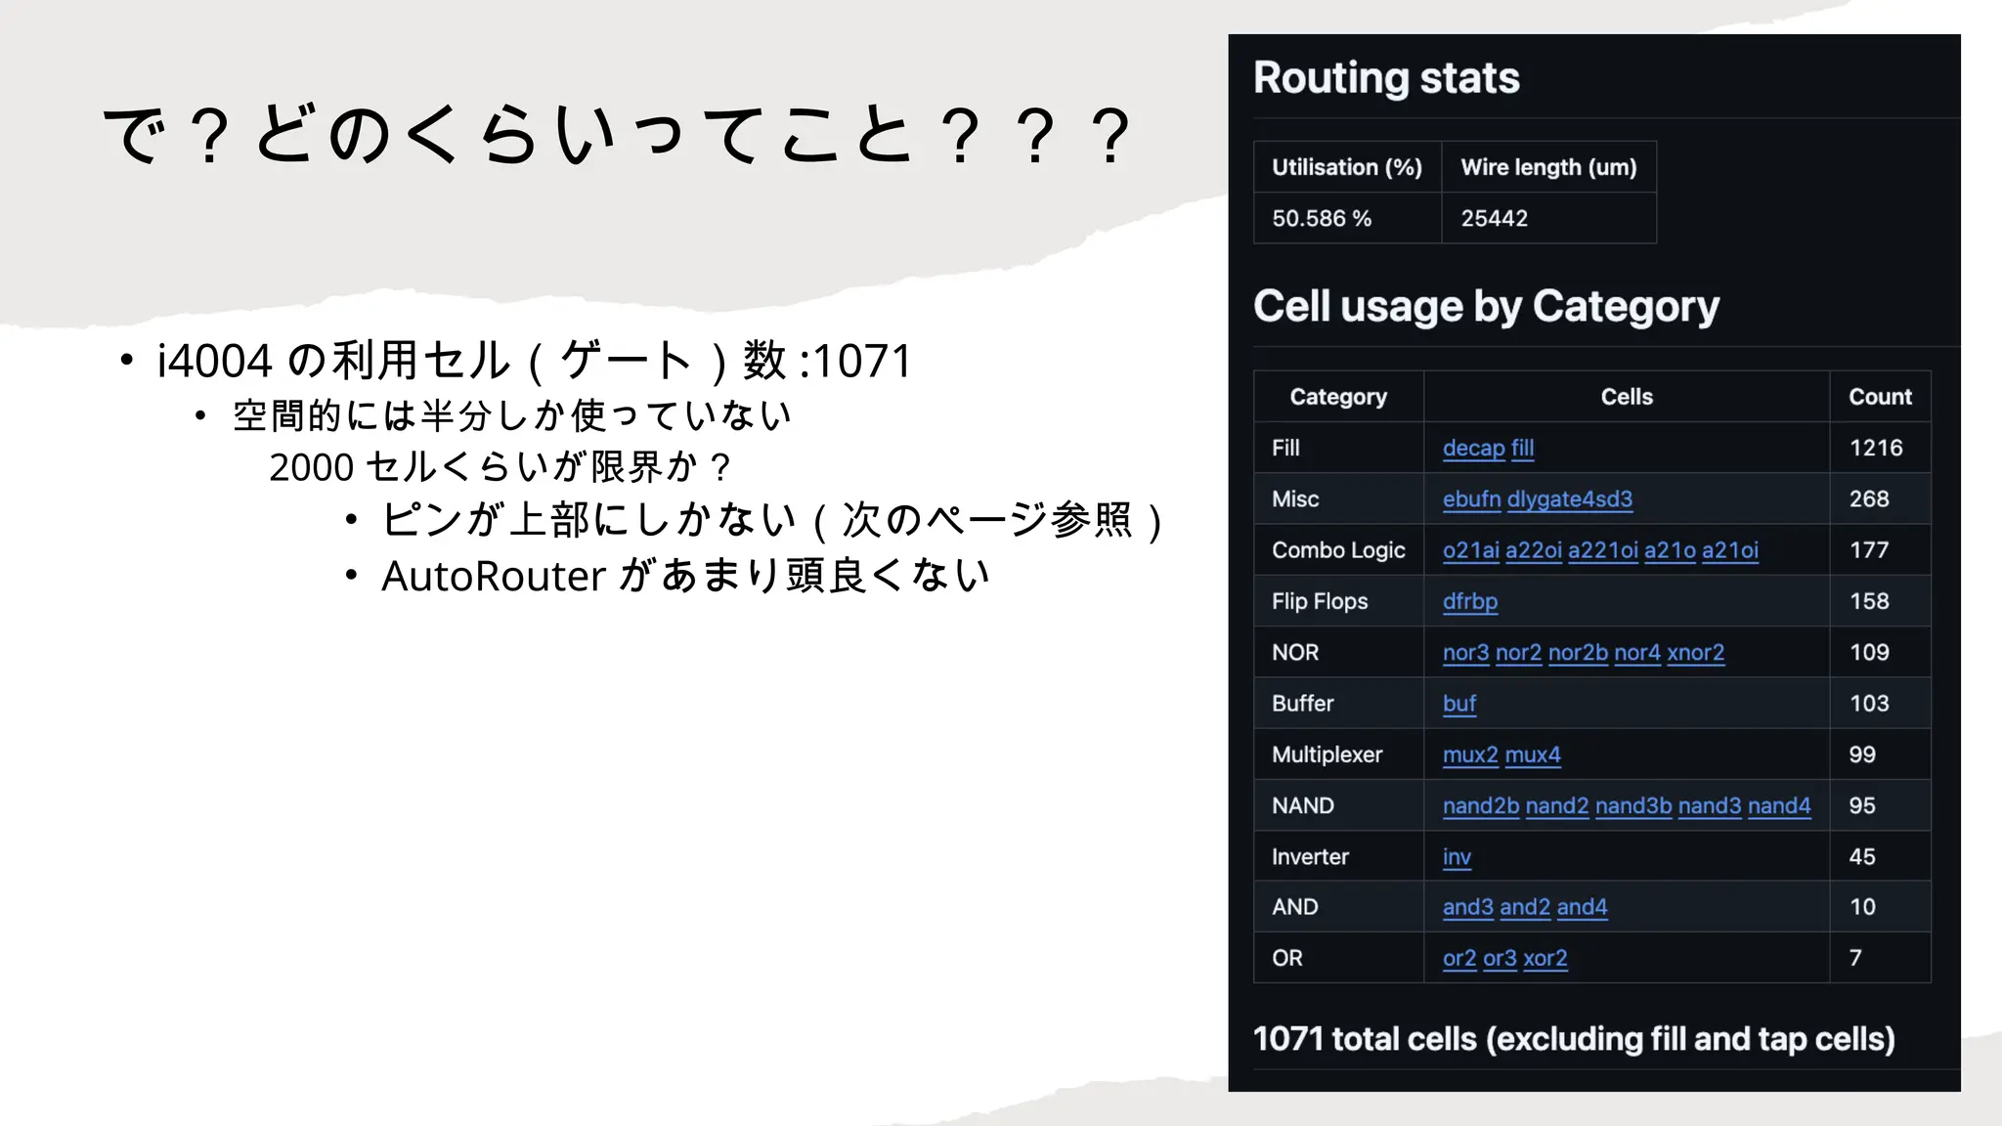The width and height of the screenshot is (2002, 1126).
Task: Select the Inverter count 45
Action: coord(1862,857)
